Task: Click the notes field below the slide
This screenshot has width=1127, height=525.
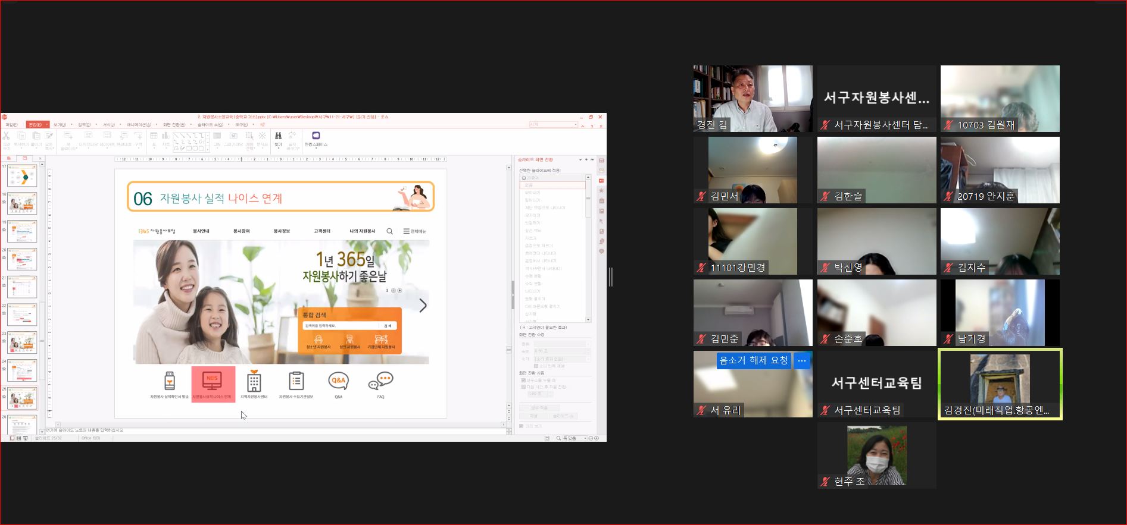Action: [275, 430]
